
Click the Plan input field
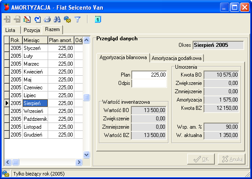click(x=149, y=75)
